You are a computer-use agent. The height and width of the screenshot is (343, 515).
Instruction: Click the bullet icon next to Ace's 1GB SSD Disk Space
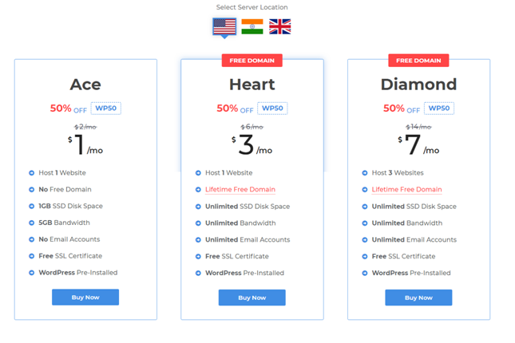(x=31, y=206)
